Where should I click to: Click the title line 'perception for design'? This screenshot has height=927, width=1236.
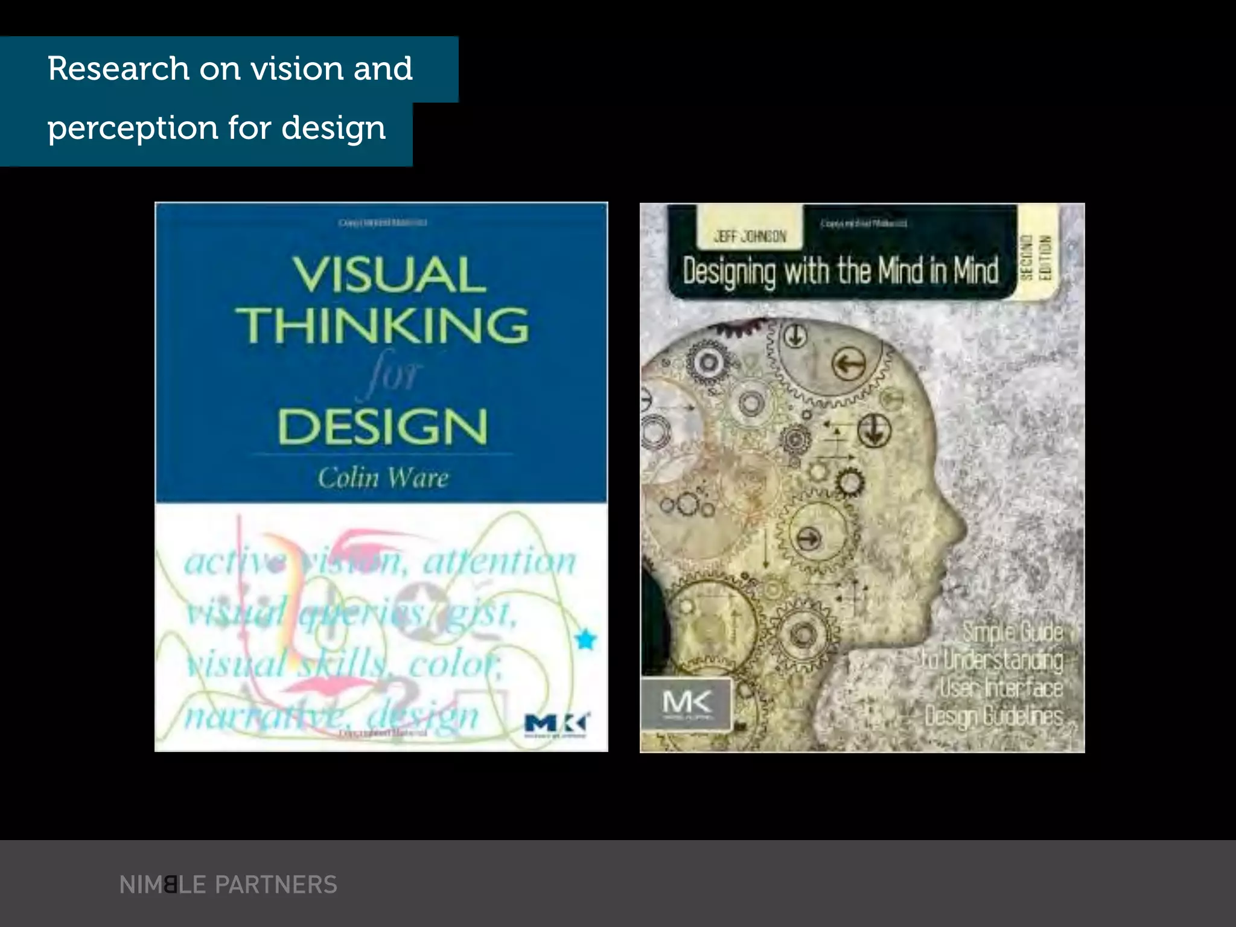click(x=217, y=129)
